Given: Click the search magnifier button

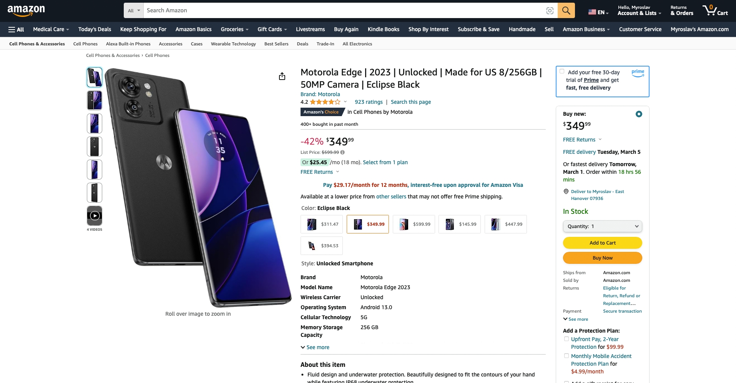Looking at the screenshot, I should coord(566,10).
